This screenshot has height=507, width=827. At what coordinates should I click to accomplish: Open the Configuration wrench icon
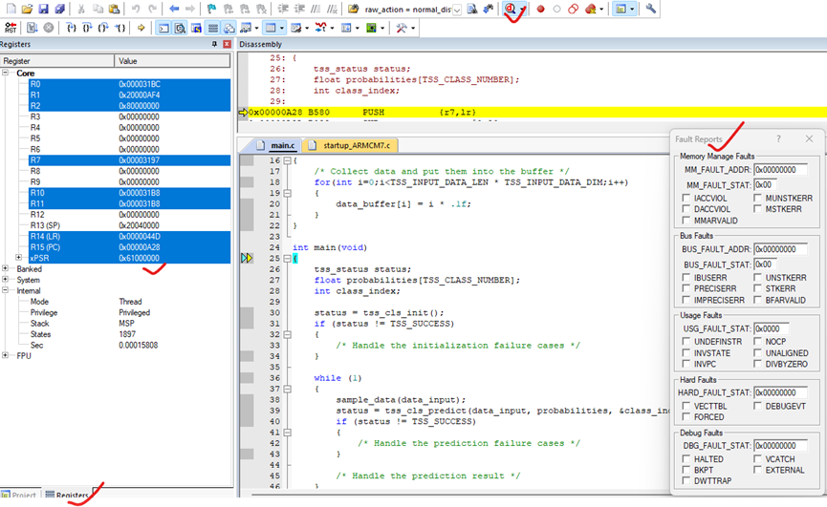click(x=651, y=9)
